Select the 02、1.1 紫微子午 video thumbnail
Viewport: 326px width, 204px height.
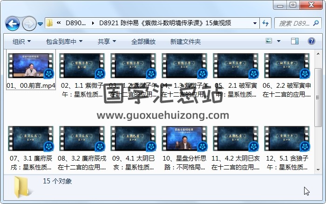click(x=82, y=66)
